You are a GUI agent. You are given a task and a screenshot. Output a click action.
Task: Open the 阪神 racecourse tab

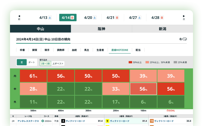coord(101,29)
